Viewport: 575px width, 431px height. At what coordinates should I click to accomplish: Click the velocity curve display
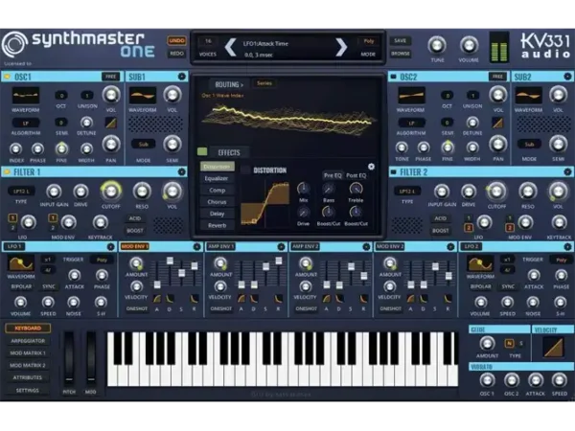pyautogui.click(x=554, y=347)
